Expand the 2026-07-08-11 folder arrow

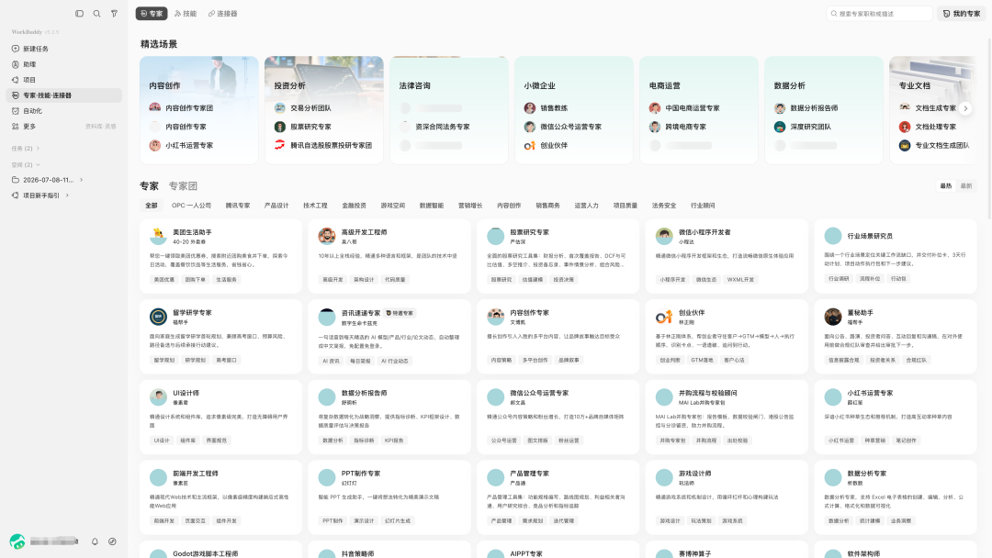81,180
